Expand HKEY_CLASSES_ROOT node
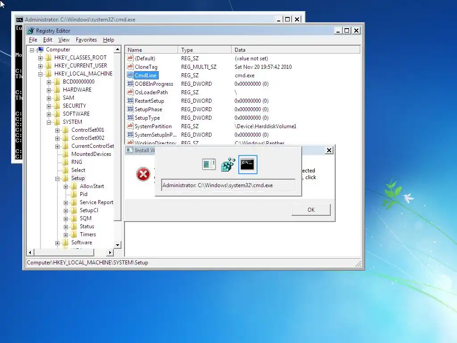The height and width of the screenshot is (343, 457). tap(41, 58)
